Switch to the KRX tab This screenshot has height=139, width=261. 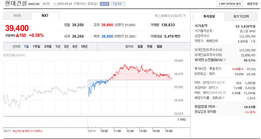click(17, 16)
